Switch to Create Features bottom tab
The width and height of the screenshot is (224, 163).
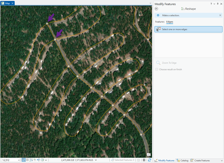200,160
